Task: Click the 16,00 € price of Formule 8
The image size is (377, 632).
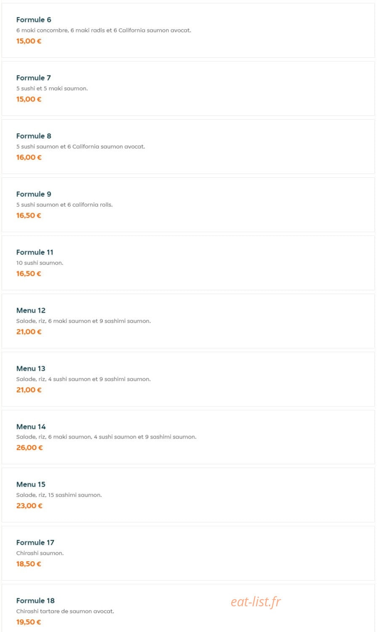Action: (29, 158)
